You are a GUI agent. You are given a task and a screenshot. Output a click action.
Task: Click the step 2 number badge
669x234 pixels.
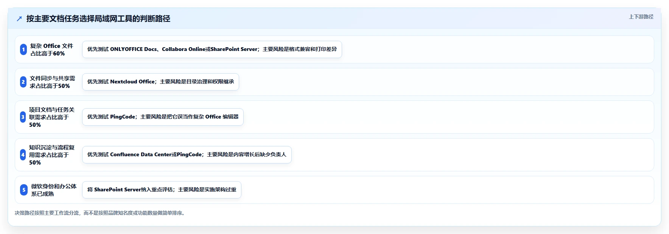[23, 82]
